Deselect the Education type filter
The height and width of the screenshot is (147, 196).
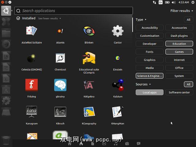(179, 44)
